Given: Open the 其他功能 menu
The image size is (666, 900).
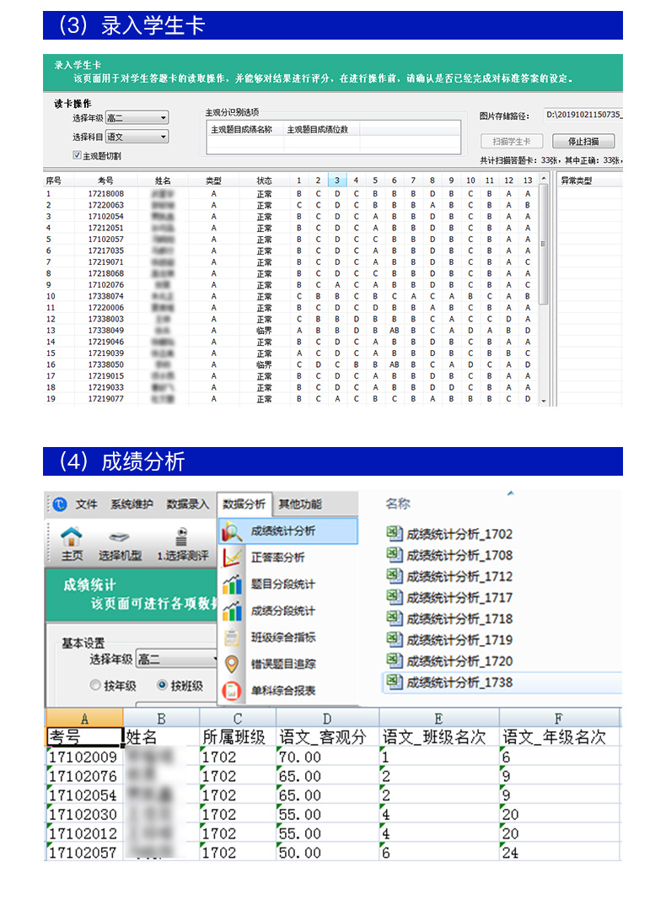Looking at the screenshot, I should 300,504.
